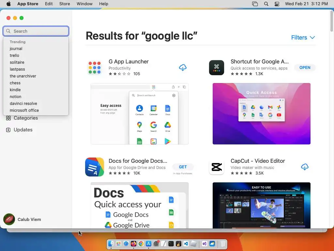Image resolution: width=334 pixels, height=251 pixels.
Task: Click the Categories sidebar icon
Action: [x=8, y=118]
